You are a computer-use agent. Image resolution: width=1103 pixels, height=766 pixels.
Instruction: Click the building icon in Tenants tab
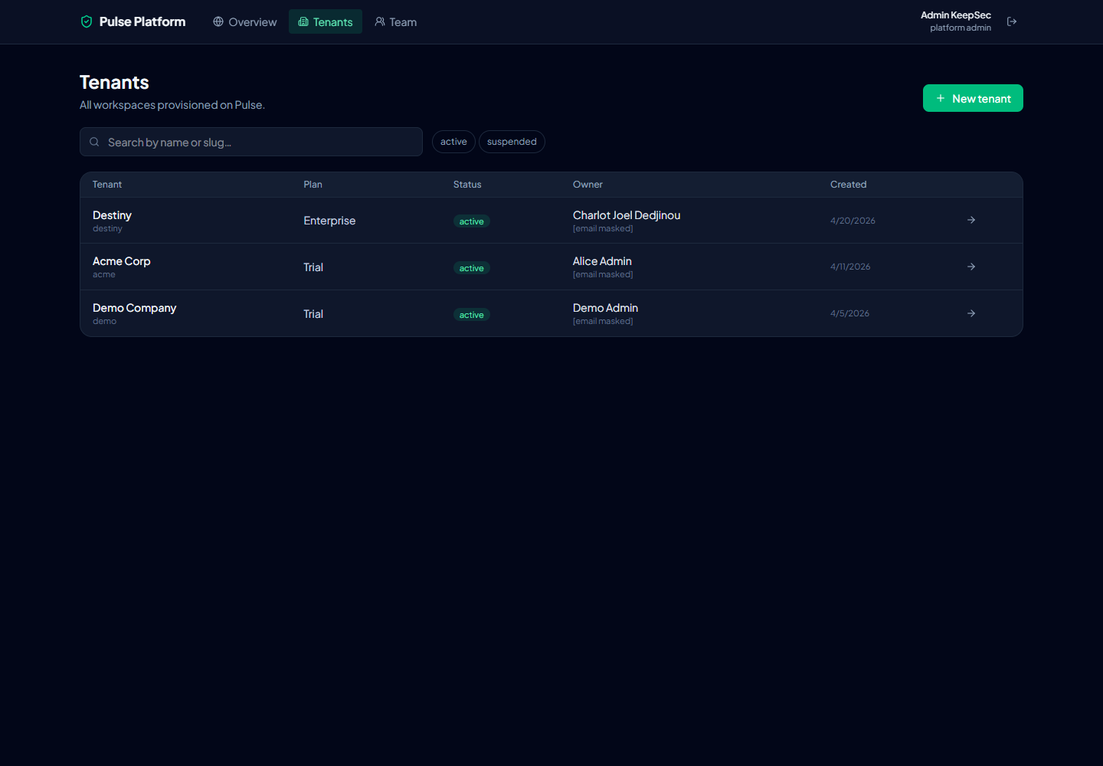pyautogui.click(x=303, y=21)
